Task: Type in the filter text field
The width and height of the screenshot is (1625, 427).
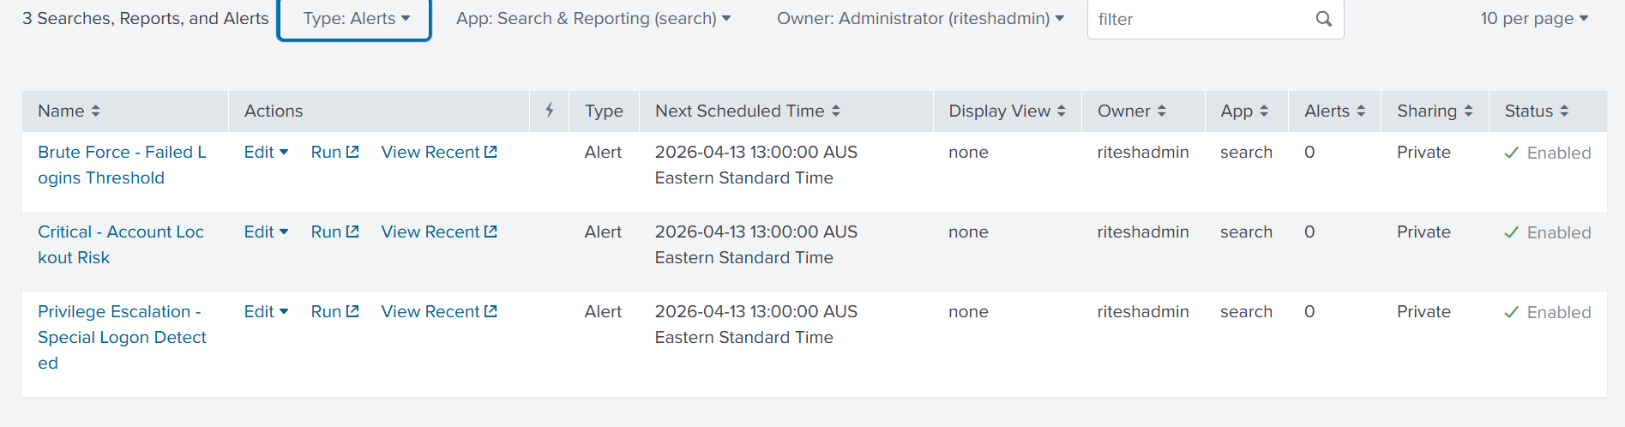Action: point(1201,19)
